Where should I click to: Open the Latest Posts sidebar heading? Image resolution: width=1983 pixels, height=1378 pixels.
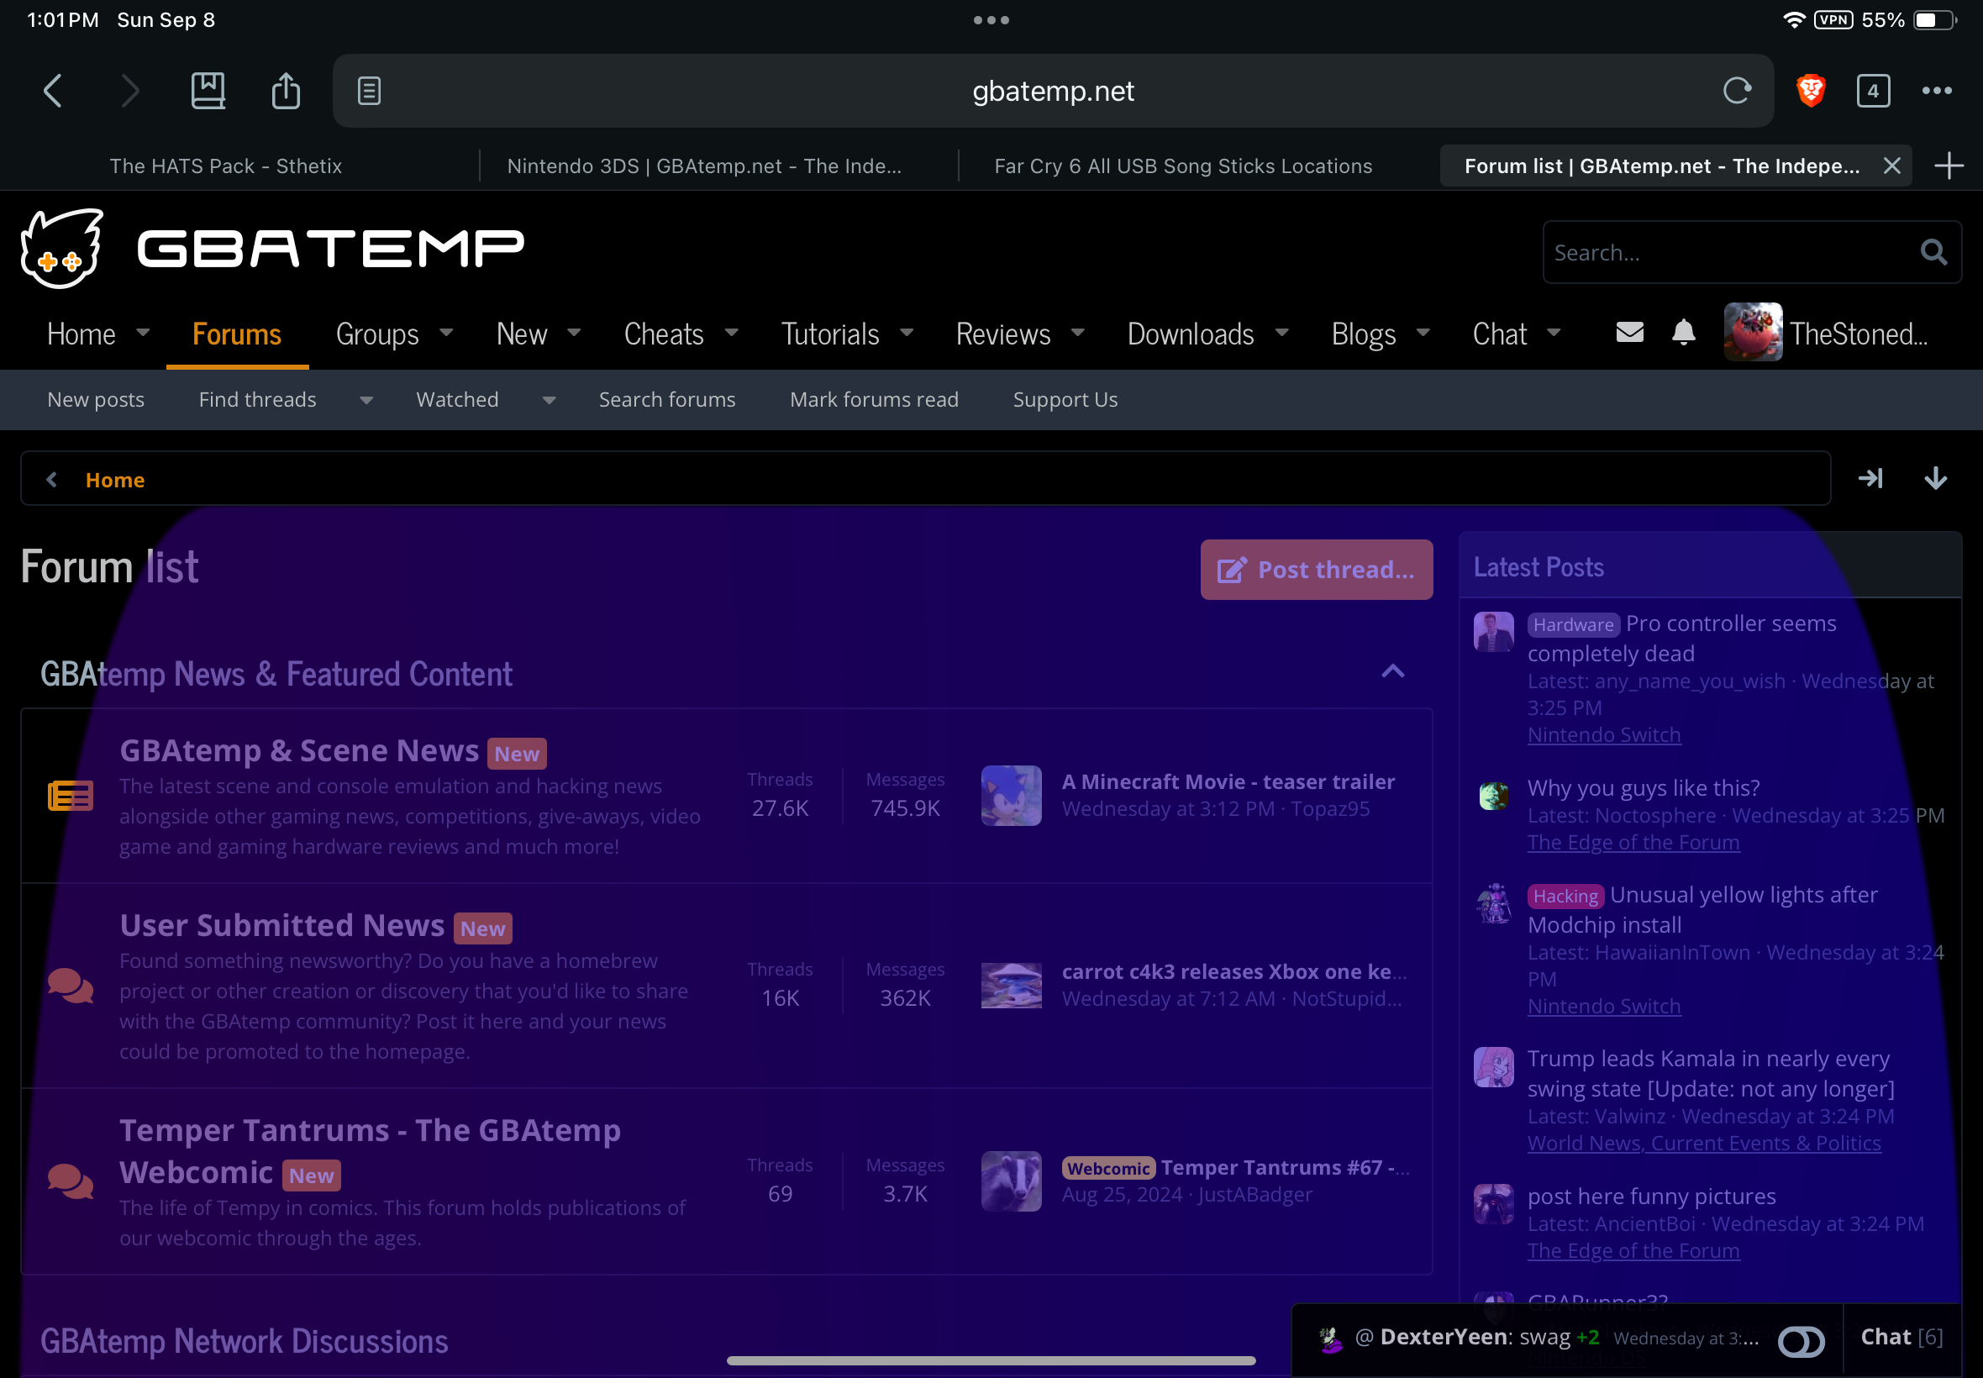coord(1539,567)
